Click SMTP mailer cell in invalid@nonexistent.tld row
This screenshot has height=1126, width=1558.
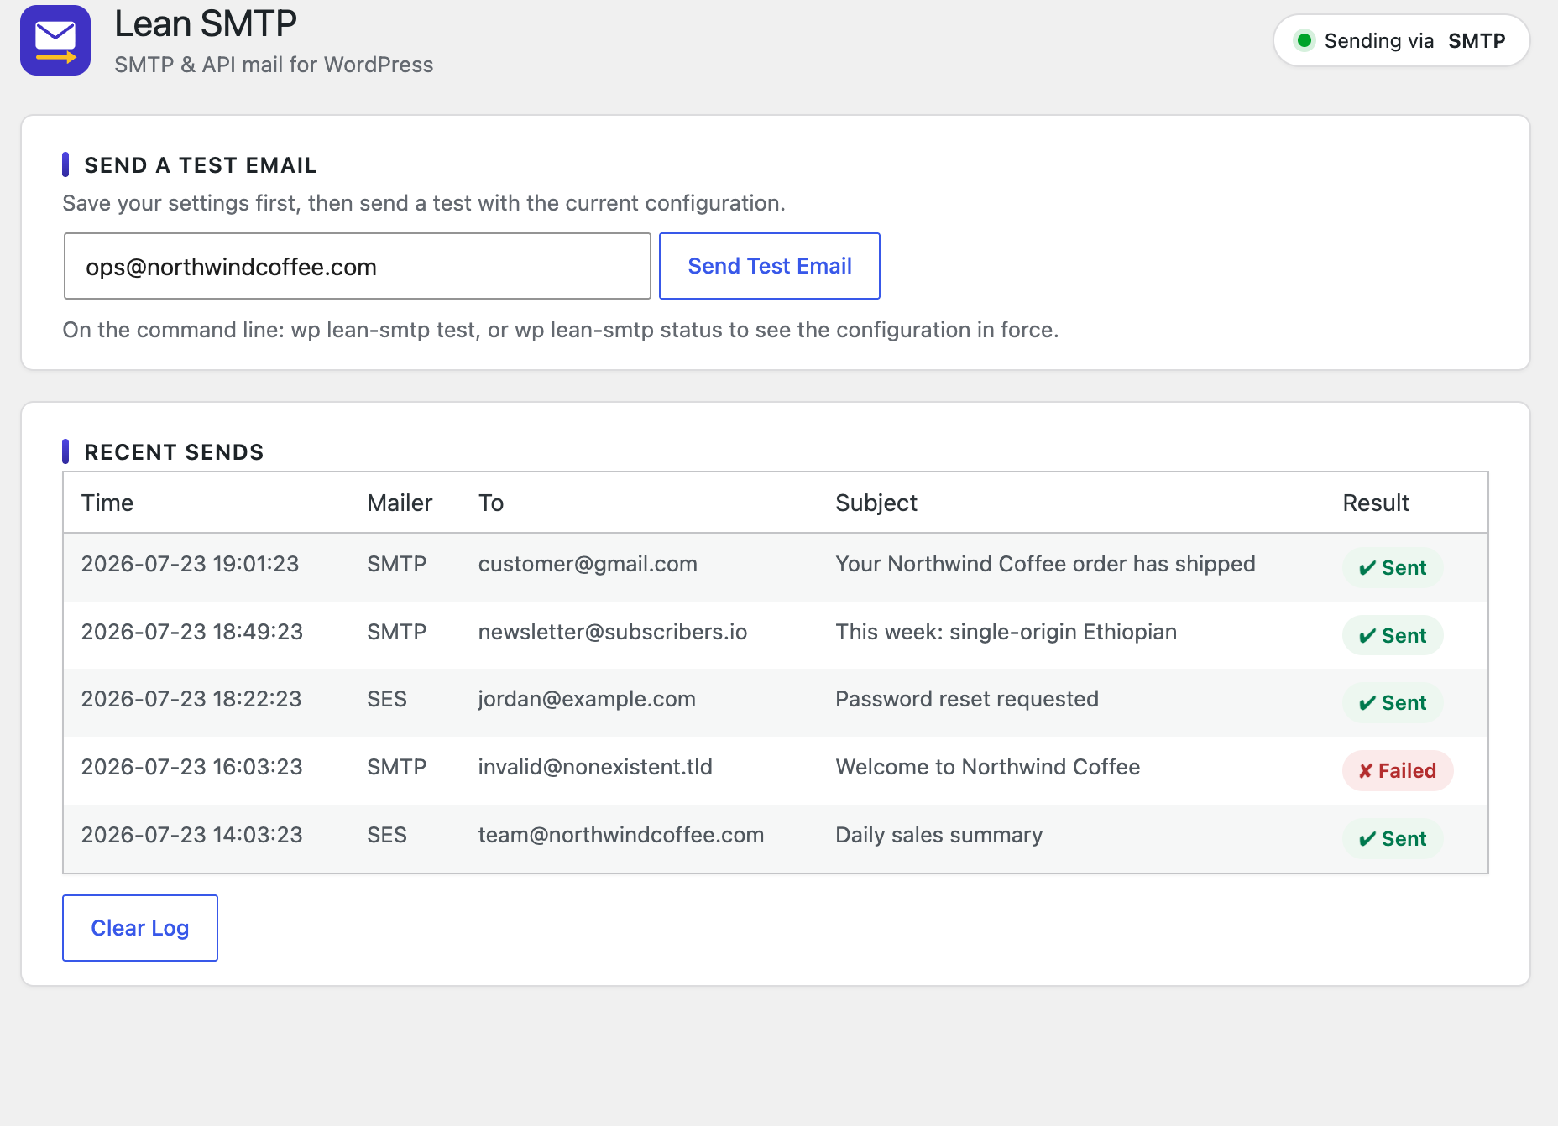(x=396, y=767)
